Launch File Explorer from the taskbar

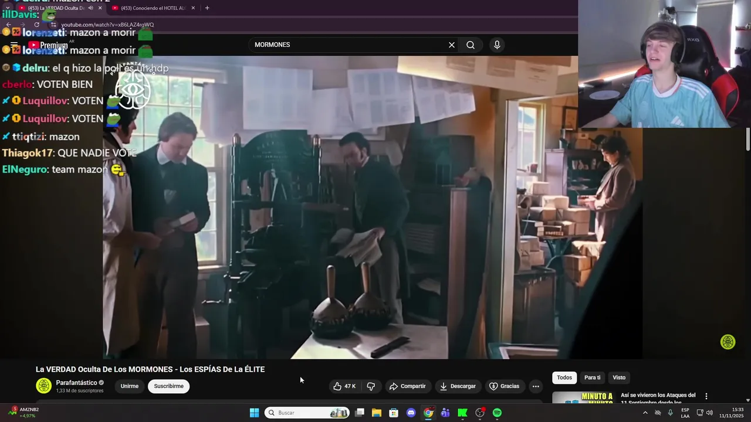[377, 413]
